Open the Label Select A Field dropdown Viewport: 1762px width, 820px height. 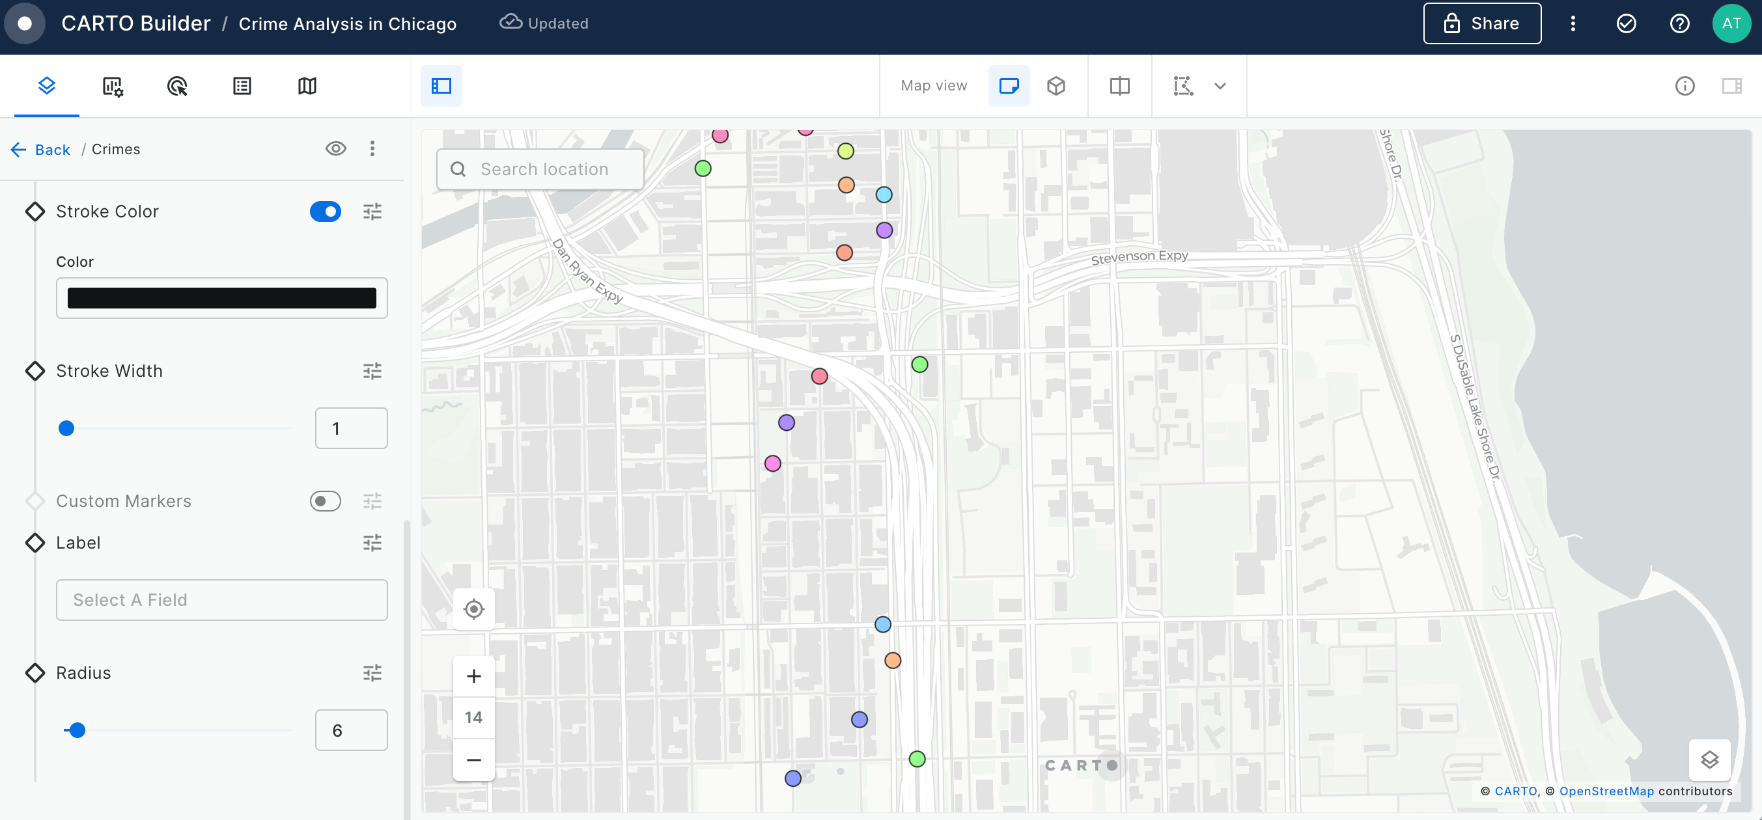click(221, 600)
